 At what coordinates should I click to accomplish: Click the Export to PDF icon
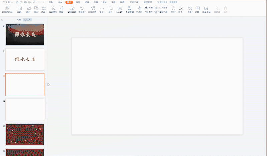(x=21, y=2)
